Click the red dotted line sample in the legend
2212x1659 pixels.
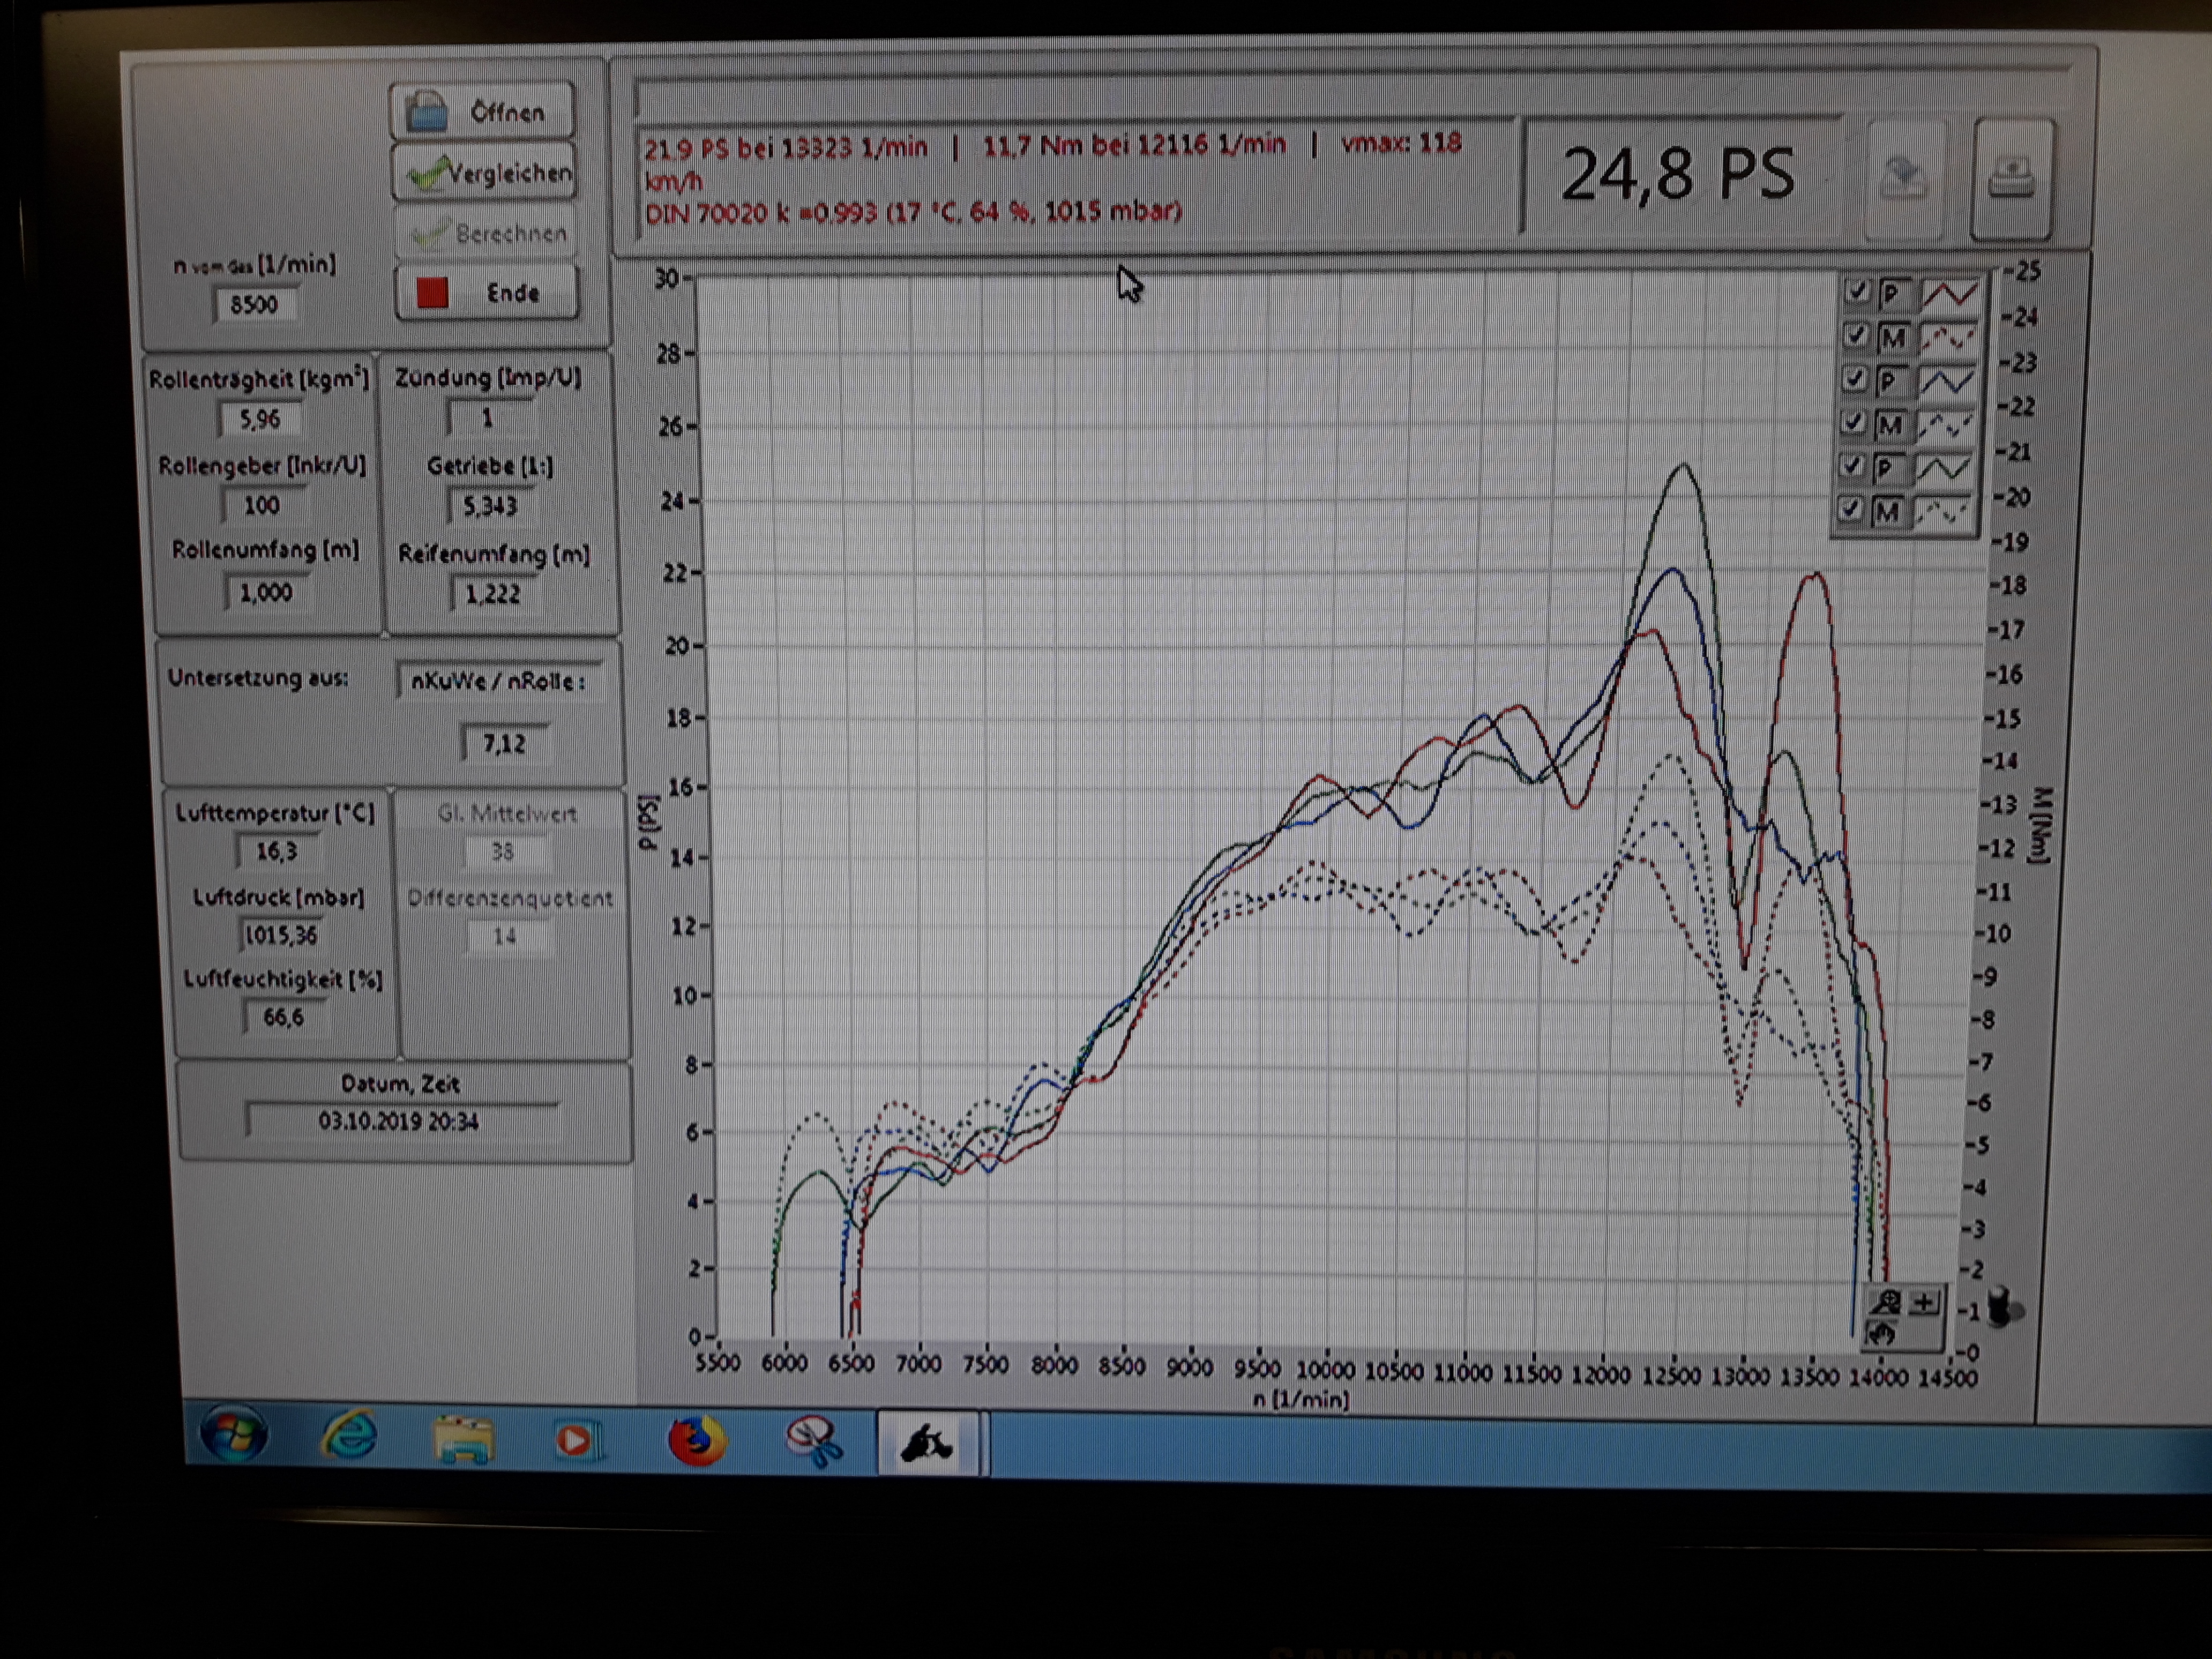pos(1948,338)
